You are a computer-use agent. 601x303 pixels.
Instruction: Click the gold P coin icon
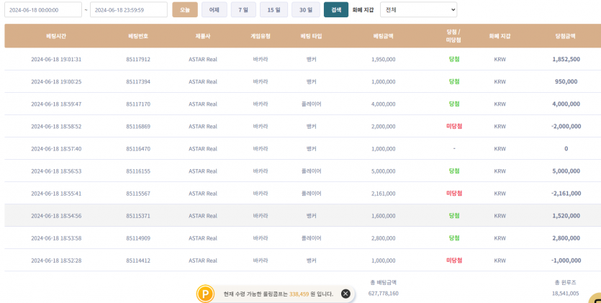tap(205, 294)
